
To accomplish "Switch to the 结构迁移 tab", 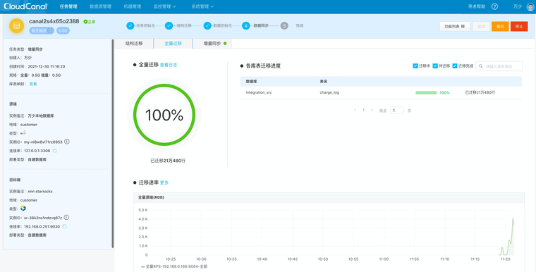I will click(x=134, y=44).
